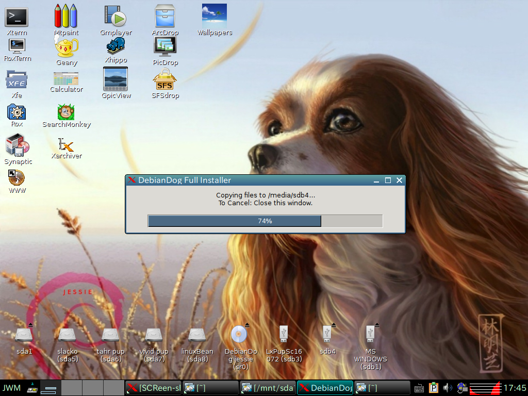This screenshot has width=528, height=396.
Task: Launch the Calculator desktop icon
Action: pos(66,78)
